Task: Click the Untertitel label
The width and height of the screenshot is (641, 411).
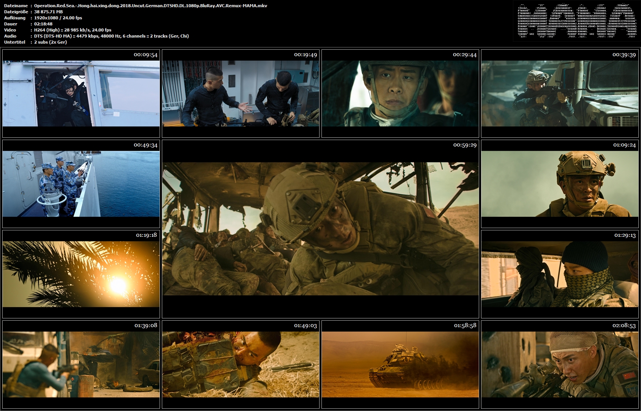Action: coord(15,42)
